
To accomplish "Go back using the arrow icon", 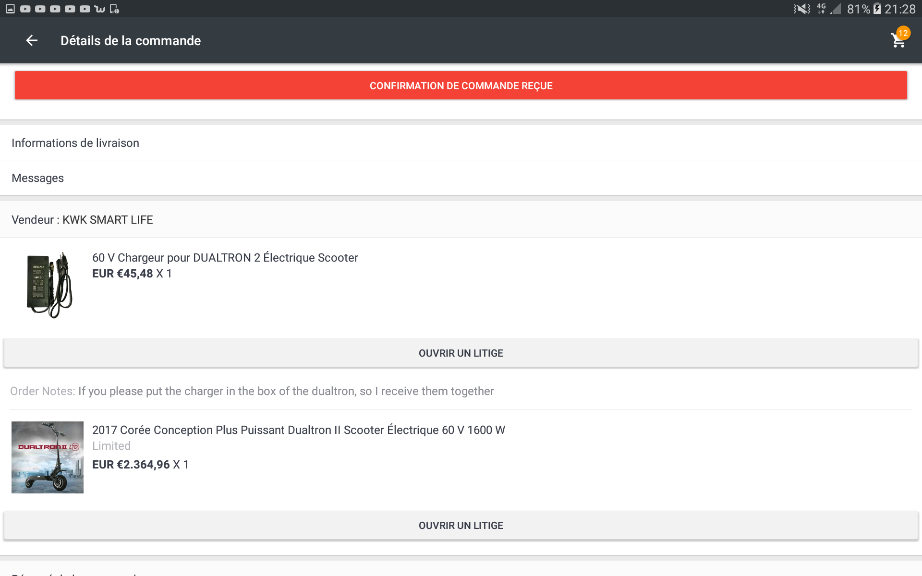I will pos(32,41).
